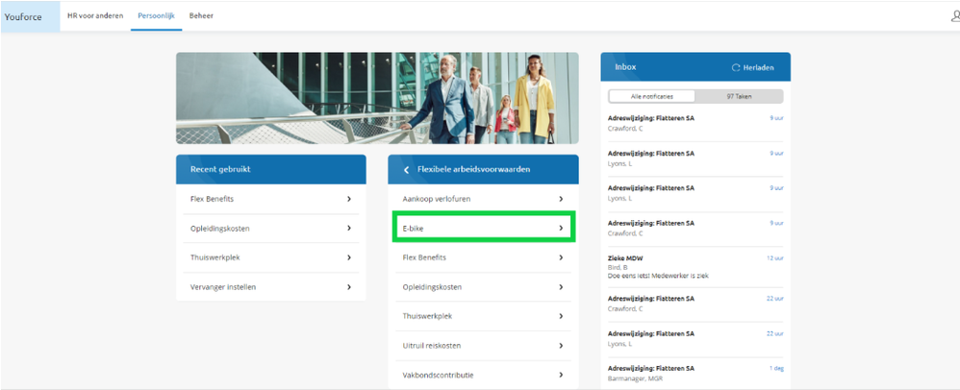The width and height of the screenshot is (960, 390).
Task: Select the Alle notificaties inbox tab
Action: tap(651, 97)
